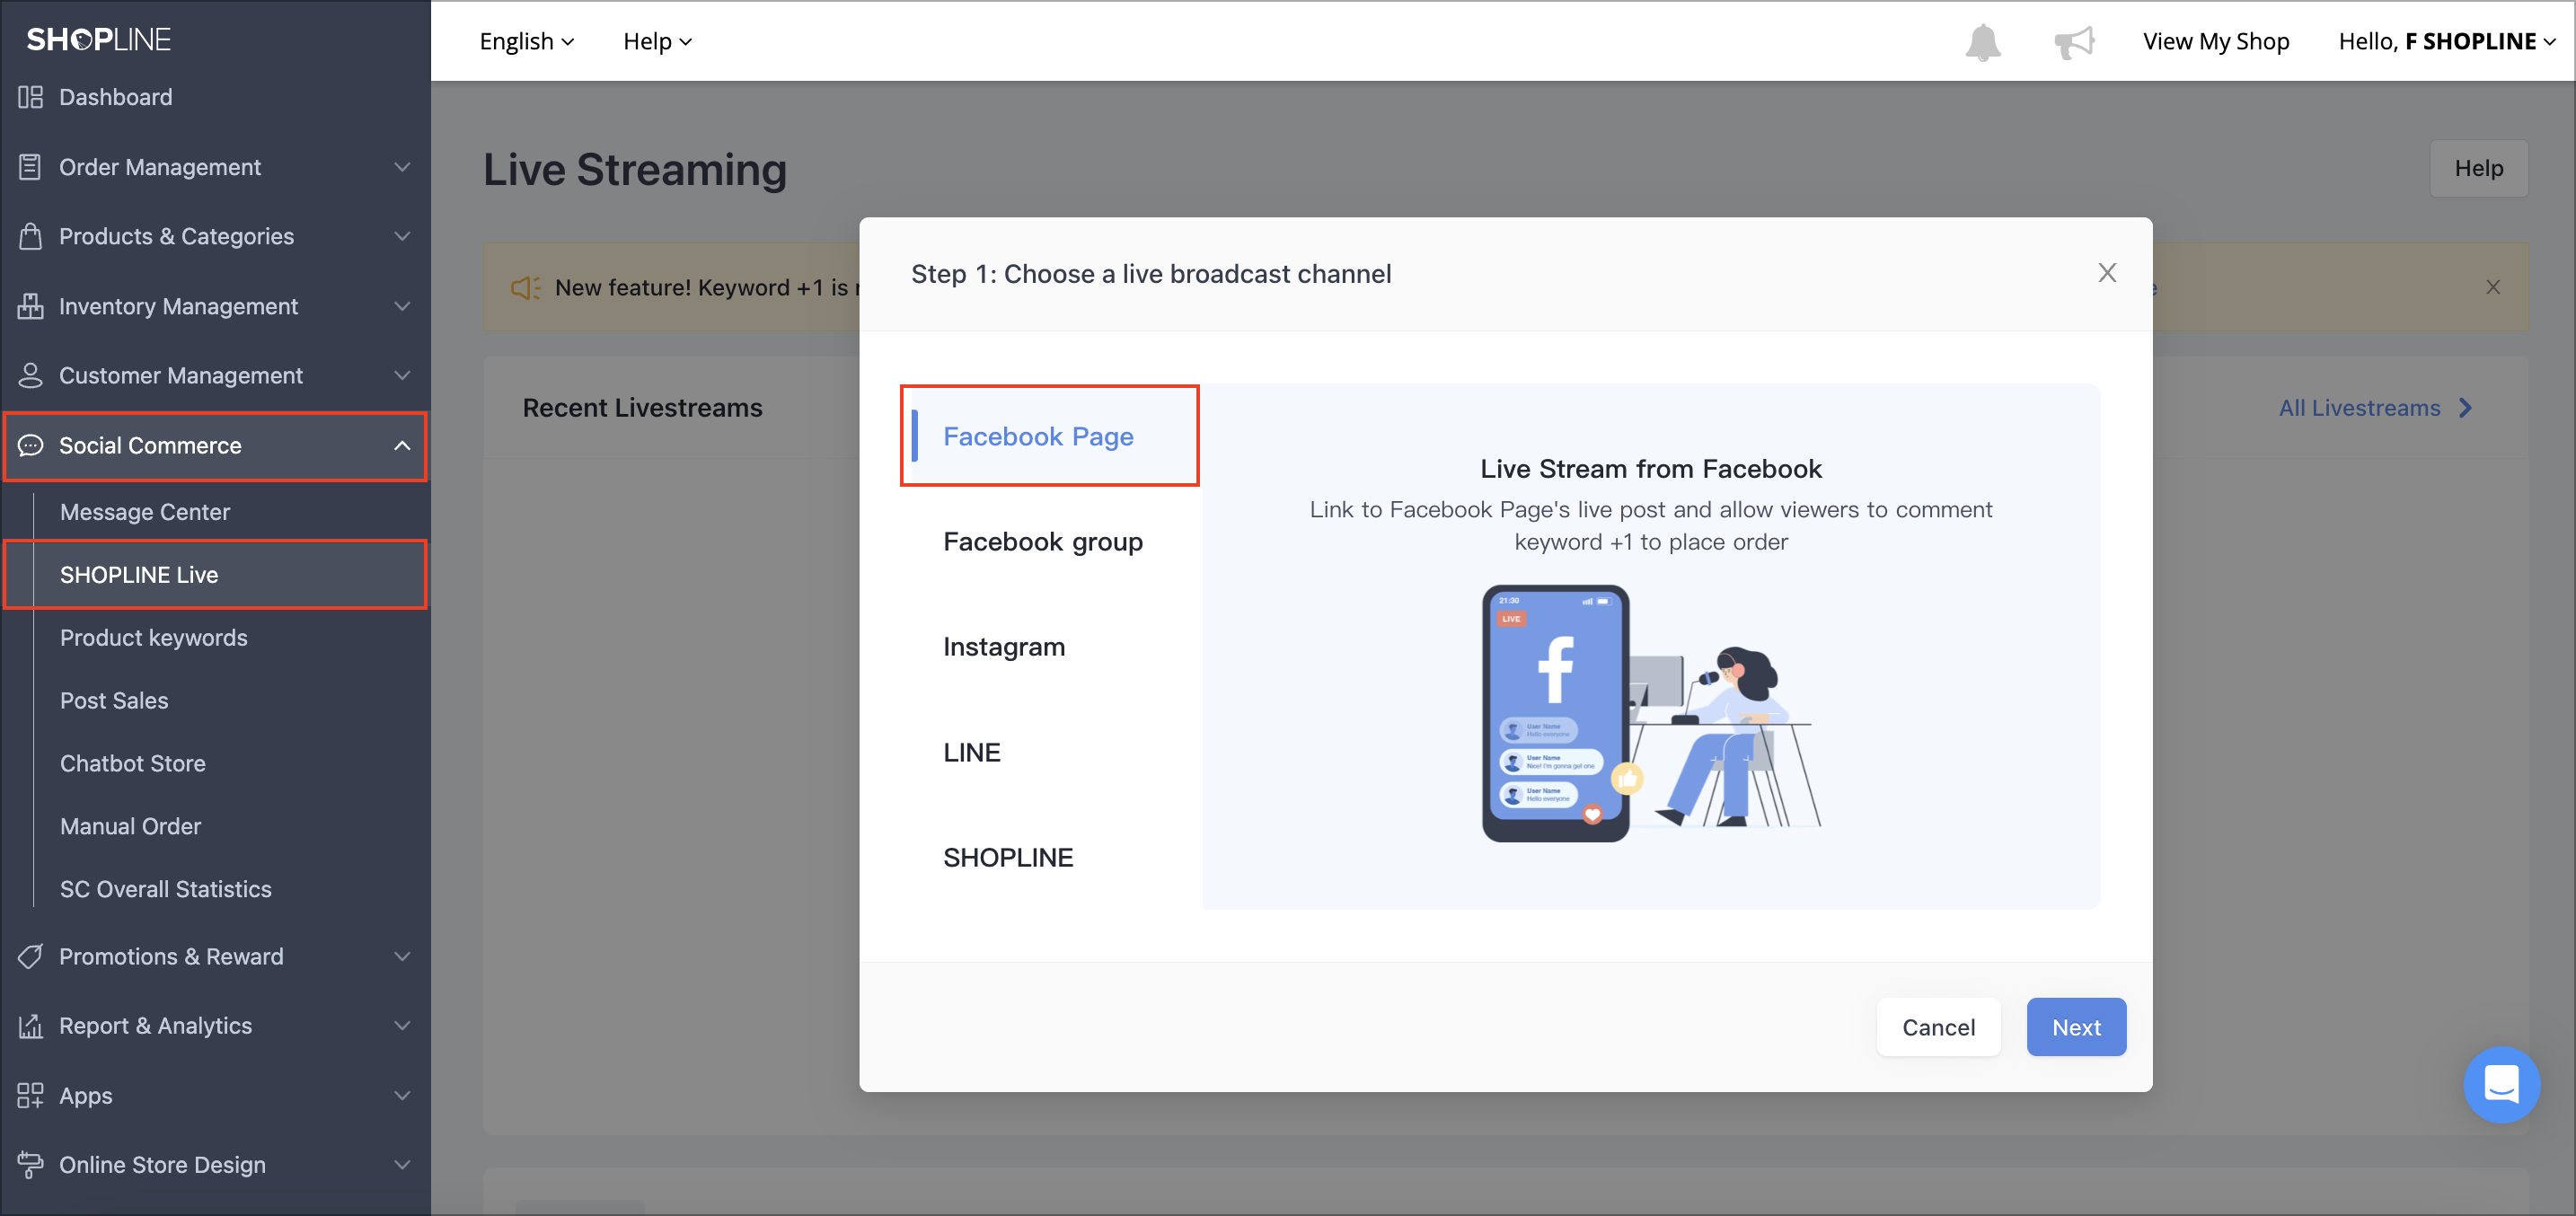Click the Inventory Management boxes icon
Screen dimensions: 2576x1216
31,306
